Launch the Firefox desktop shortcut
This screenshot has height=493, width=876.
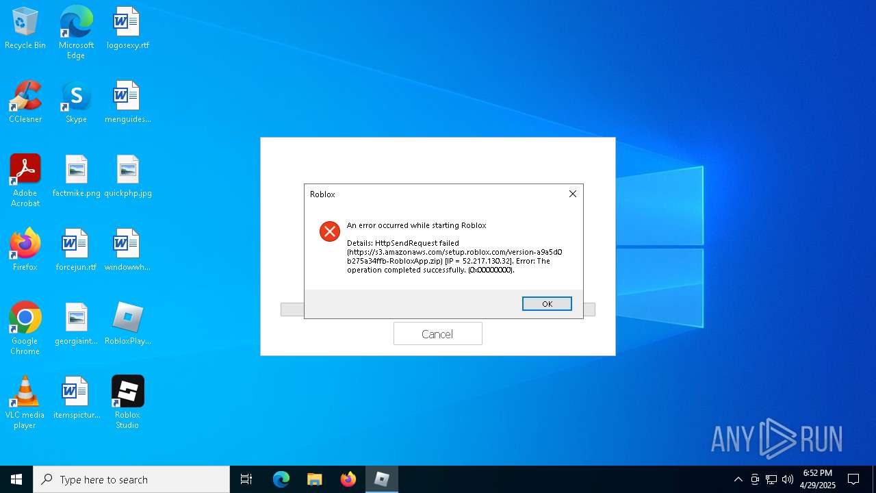point(25,250)
